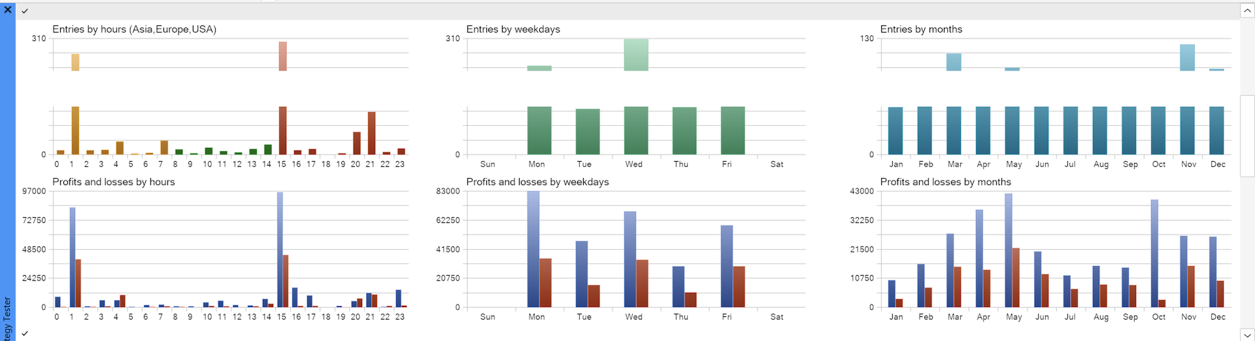Click the checkmark icon at bottom left
This screenshot has width=1255, height=341.
tap(25, 334)
